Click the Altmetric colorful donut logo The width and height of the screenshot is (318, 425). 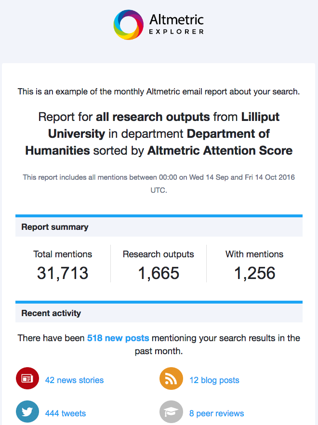coord(128,25)
